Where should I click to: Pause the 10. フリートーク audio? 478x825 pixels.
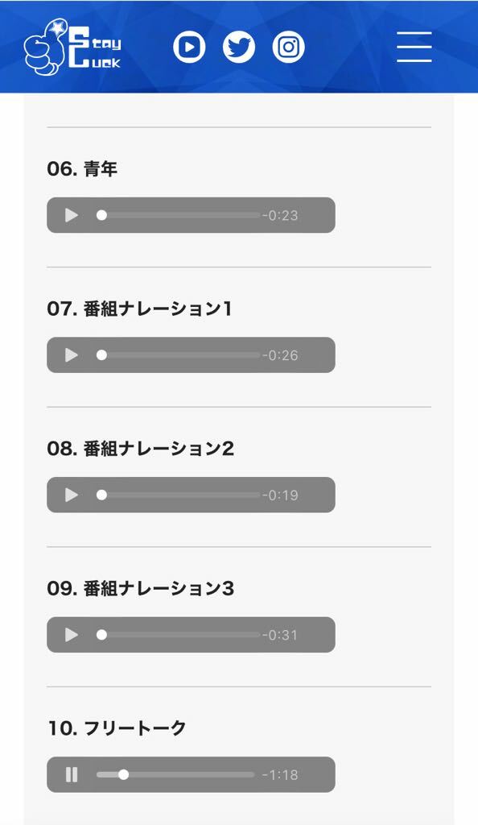coord(72,775)
